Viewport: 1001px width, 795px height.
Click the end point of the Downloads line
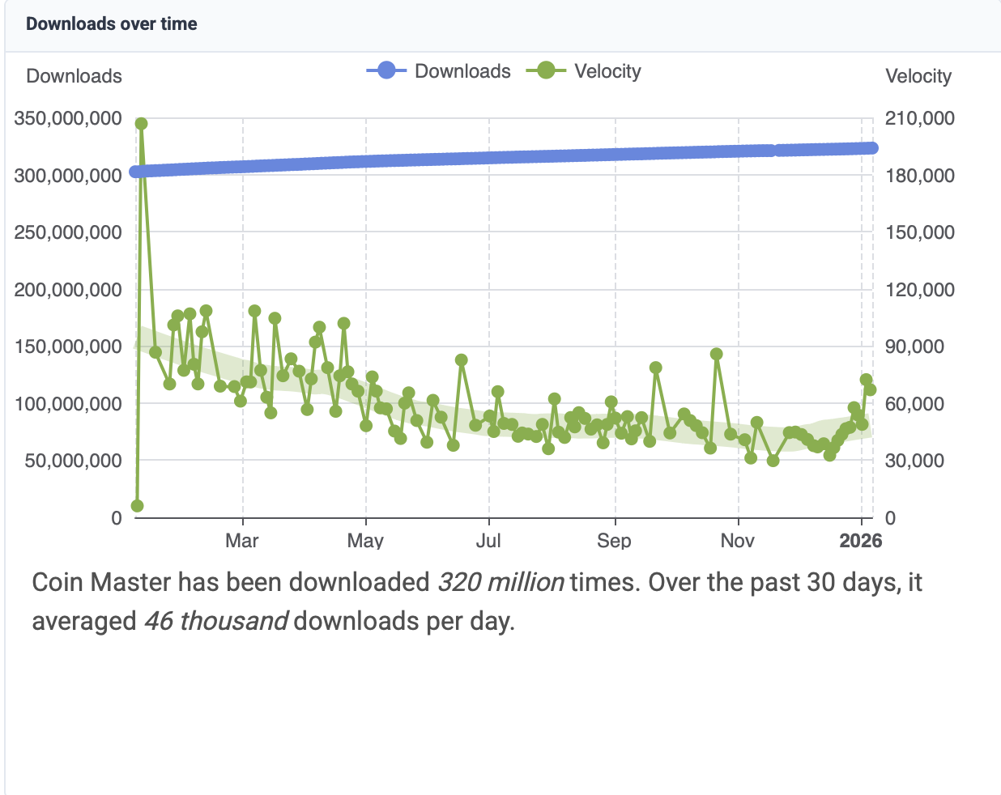coord(872,148)
